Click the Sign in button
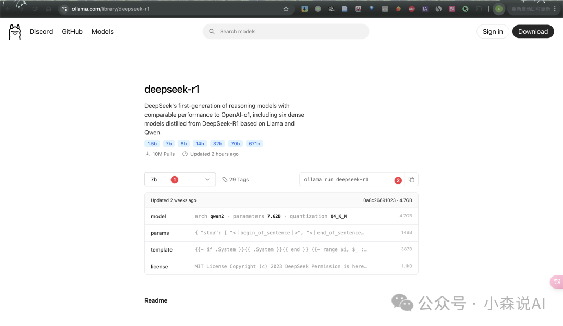 pos(493,32)
